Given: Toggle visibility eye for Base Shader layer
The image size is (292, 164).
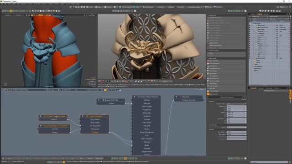Looking at the screenshot, I should coord(250,30).
